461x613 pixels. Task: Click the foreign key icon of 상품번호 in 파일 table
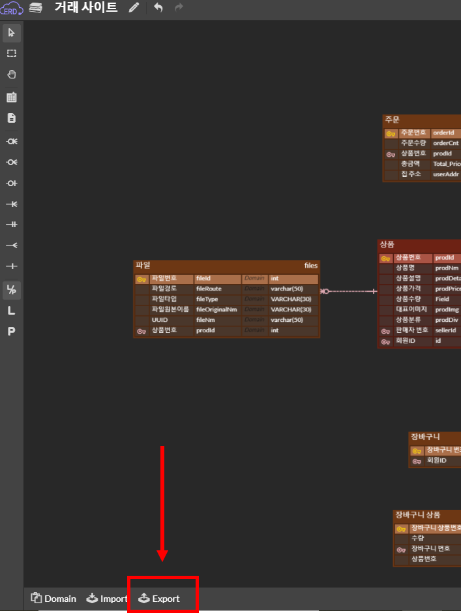(x=141, y=331)
